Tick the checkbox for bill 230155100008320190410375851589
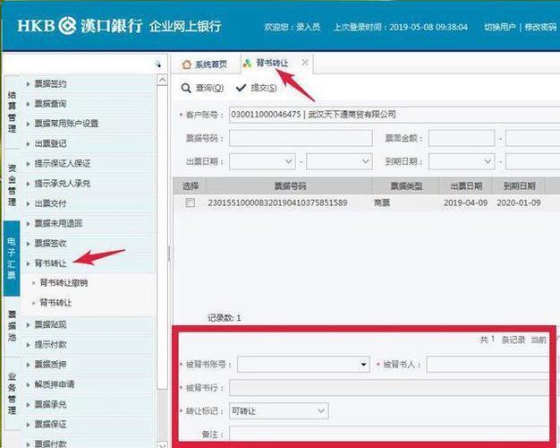 point(190,202)
